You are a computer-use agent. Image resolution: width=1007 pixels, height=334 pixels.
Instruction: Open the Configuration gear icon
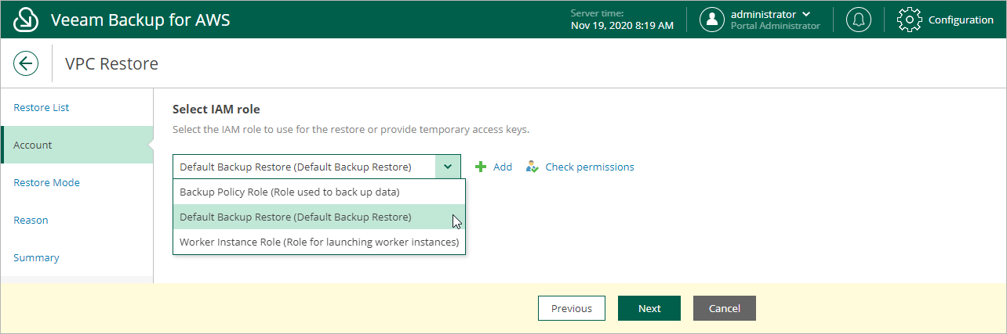coord(909,20)
